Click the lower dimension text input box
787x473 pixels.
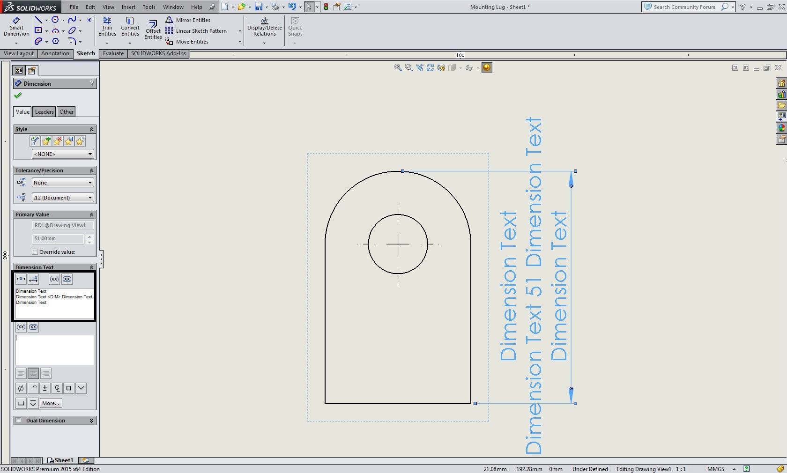(55, 350)
